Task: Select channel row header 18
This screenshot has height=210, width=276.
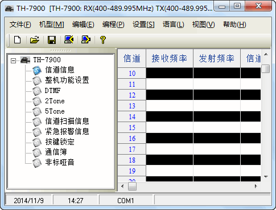Action: [x=132, y=160]
